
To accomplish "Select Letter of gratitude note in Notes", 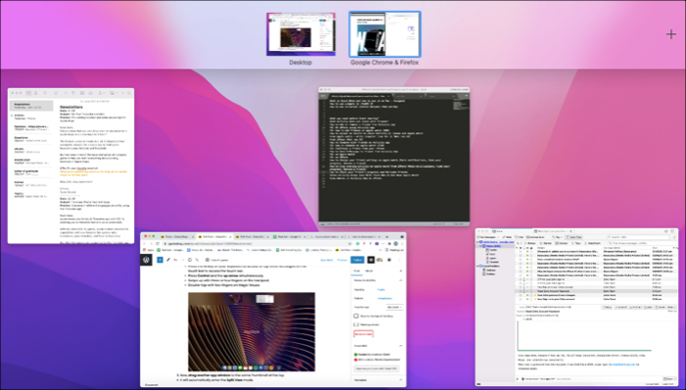I will [x=31, y=172].
